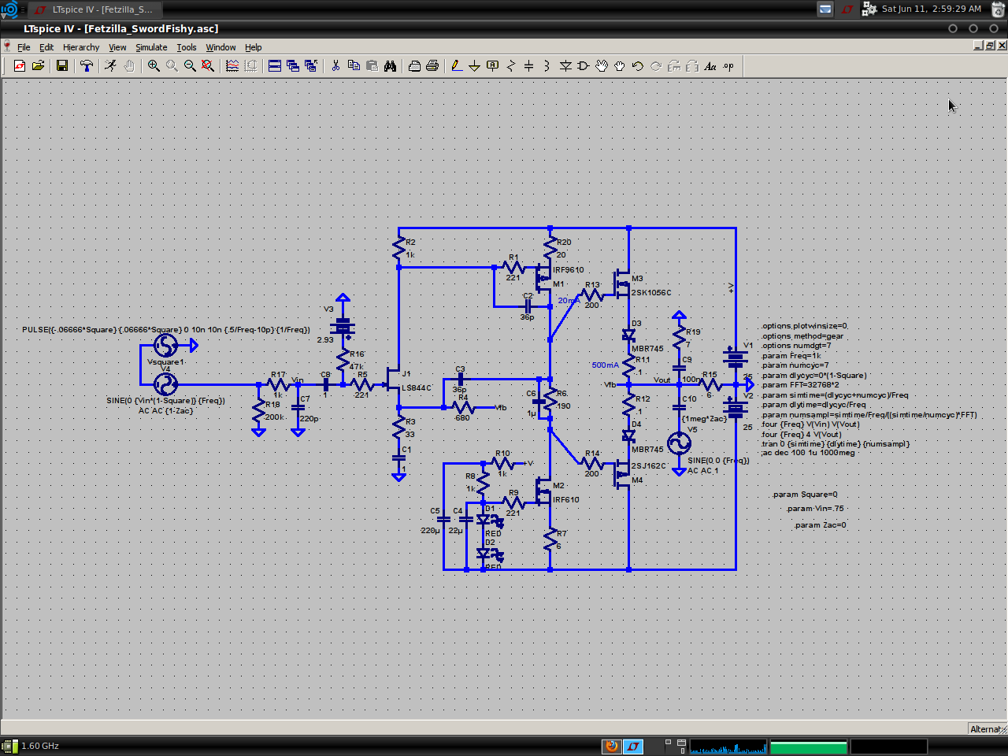Click the .param Square=0 directive text

click(x=805, y=495)
